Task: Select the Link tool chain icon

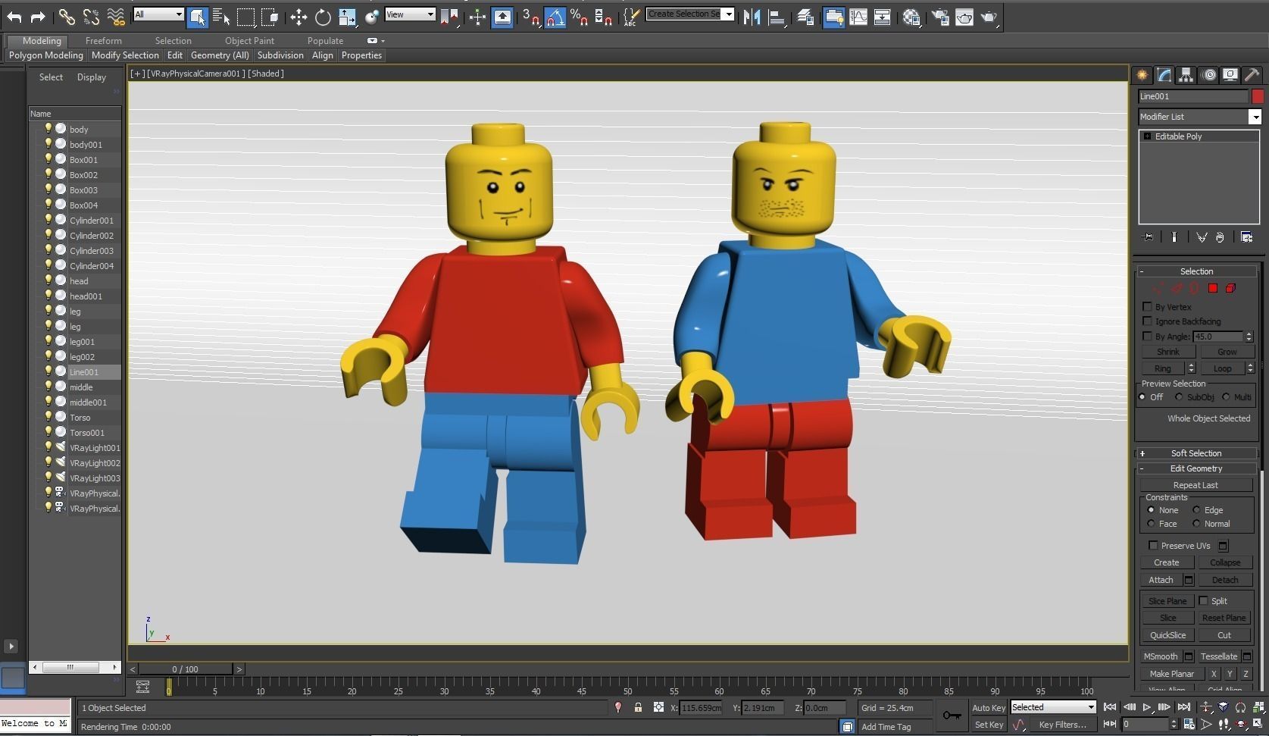Action: pyautogui.click(x=67, y=17)
